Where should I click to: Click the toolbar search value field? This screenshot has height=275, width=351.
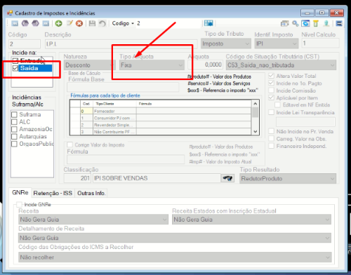[x=168, y=23]
